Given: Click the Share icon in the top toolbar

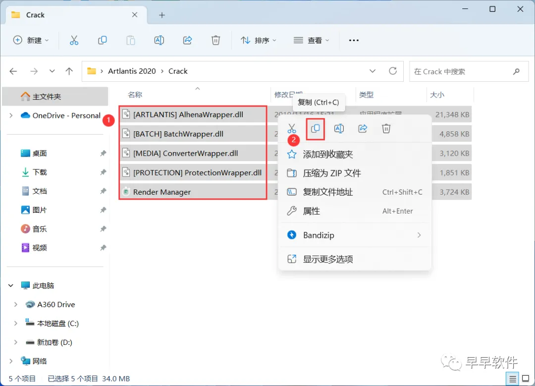Looking at the screenshot, I should (x=187, y=40).
